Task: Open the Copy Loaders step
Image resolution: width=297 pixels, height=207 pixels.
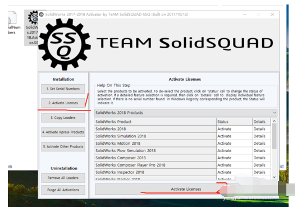Action: coord(63,118)
